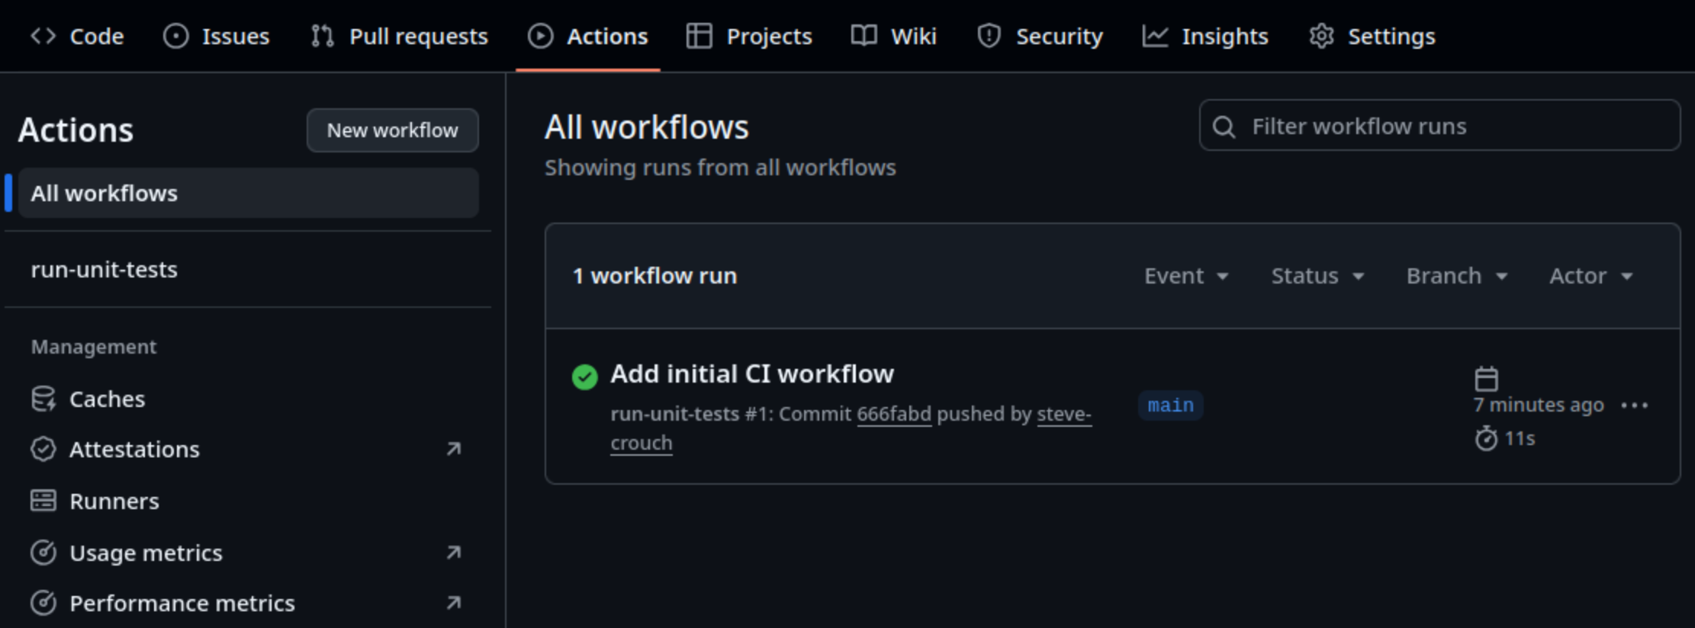Click the Performance metrics gauge icon
Viewport: 1695px width, 628px height.
click(43, 603)
